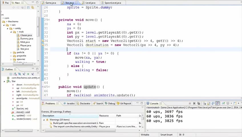Expand the particle folder
242x137 pixels.
pos(11,53)
